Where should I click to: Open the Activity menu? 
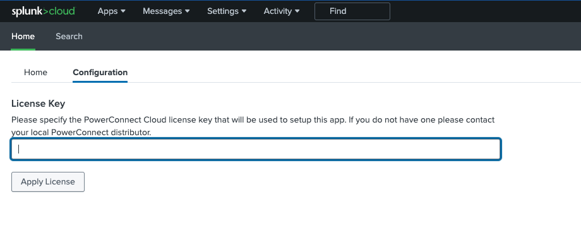point(282,11)
